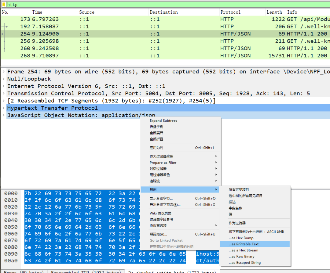Open the 追踪流 submenu
Viewport: 330px width, 273px height.
180,181
